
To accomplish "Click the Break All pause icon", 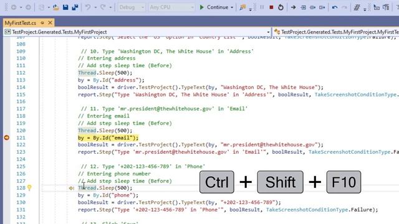I will pyautogui.click(x=262, y=7).
